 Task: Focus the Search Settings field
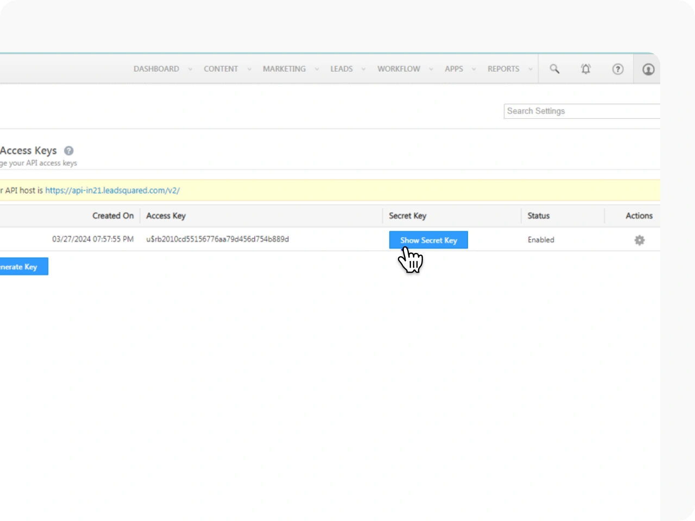coord(582,111)
